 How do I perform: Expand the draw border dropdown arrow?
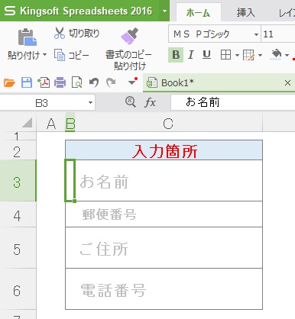coord(260,55)
